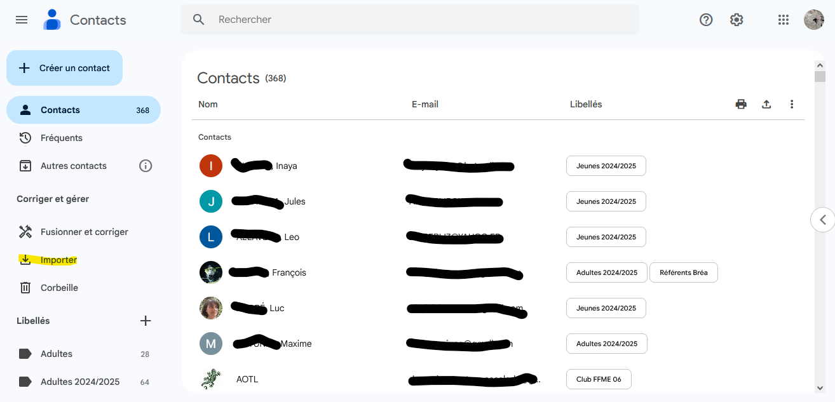Viewport: 835px width, 402px height.
Task: Open the Google apps grid
Action: coord(784,20)
